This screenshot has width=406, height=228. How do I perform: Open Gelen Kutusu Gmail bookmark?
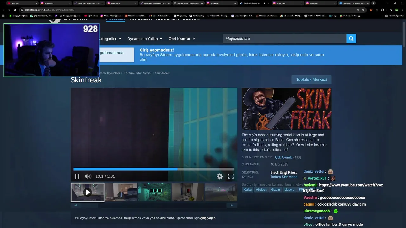point(160,16)
